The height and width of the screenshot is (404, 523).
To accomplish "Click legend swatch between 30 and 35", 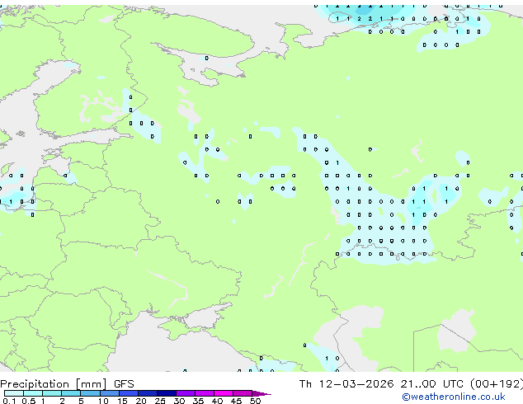I will pyautogui.click(x=186, y=393).
